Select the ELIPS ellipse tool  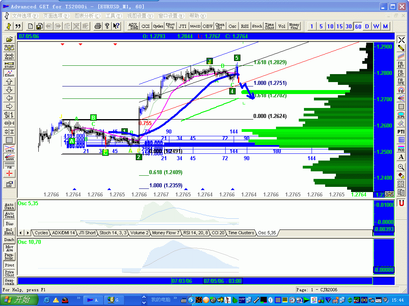click(401, 115)
